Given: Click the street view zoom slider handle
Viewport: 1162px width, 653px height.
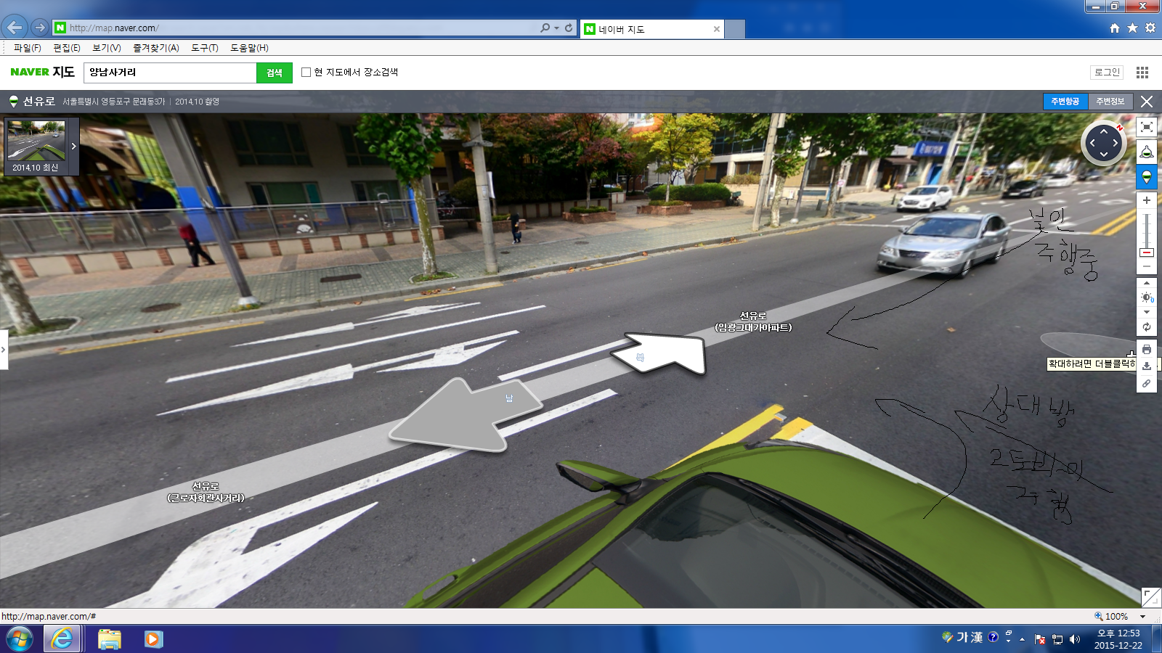Looking at the screenshot, I should click(x=1146, y=252).
